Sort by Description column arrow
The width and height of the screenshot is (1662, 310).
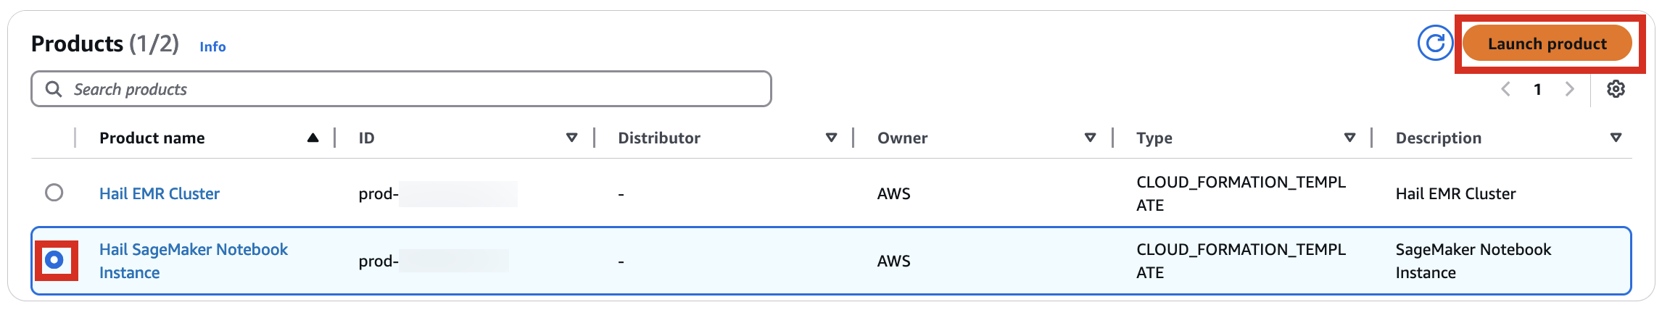coord(1616,138)
